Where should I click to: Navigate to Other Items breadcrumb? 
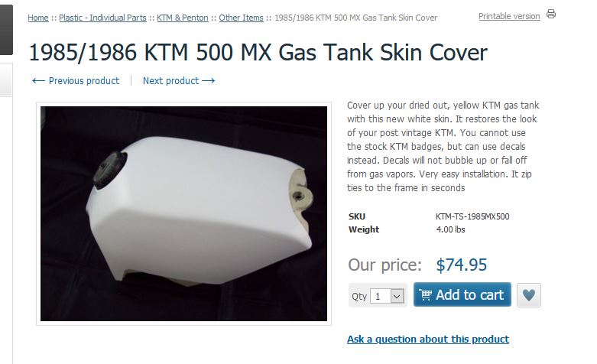tap(241, 18)
